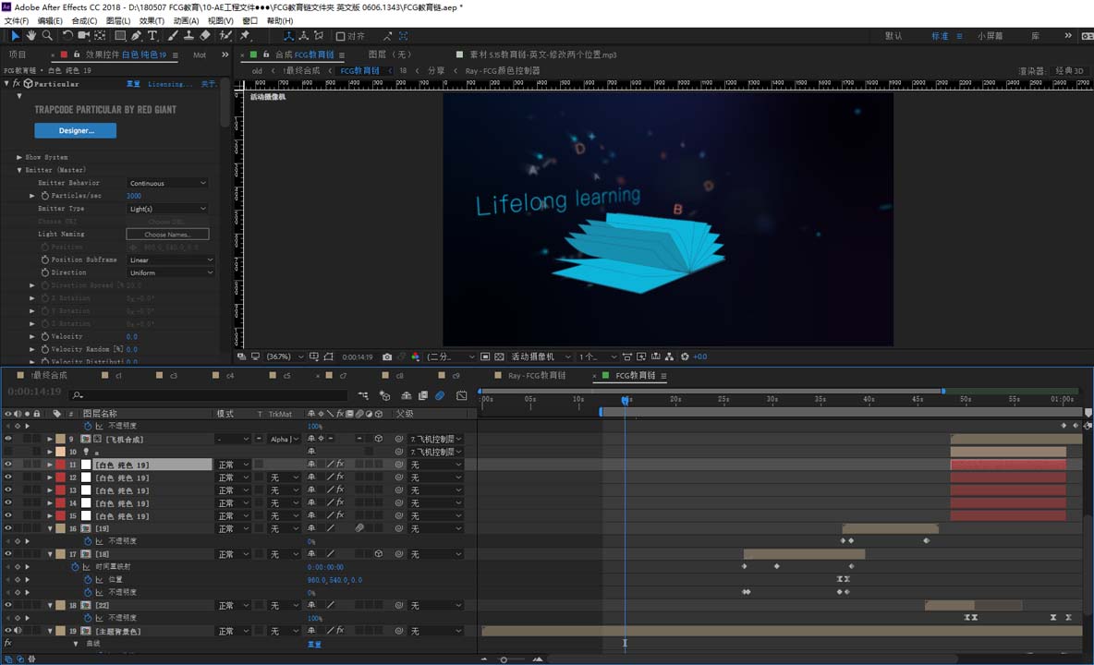The width and height of the screenshot is (1094, 665).
Task: Open the 效果(T) menu
Action: tap(152, 20)
